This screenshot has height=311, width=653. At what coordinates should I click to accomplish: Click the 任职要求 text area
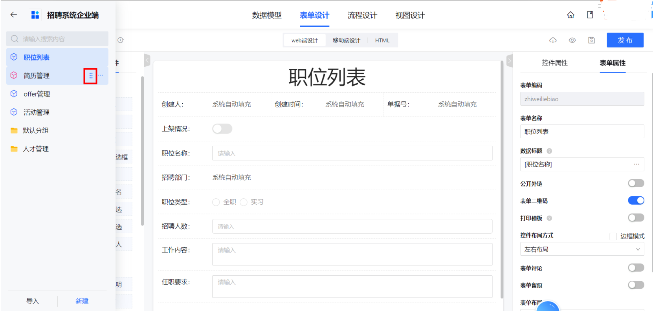point(352,286)
